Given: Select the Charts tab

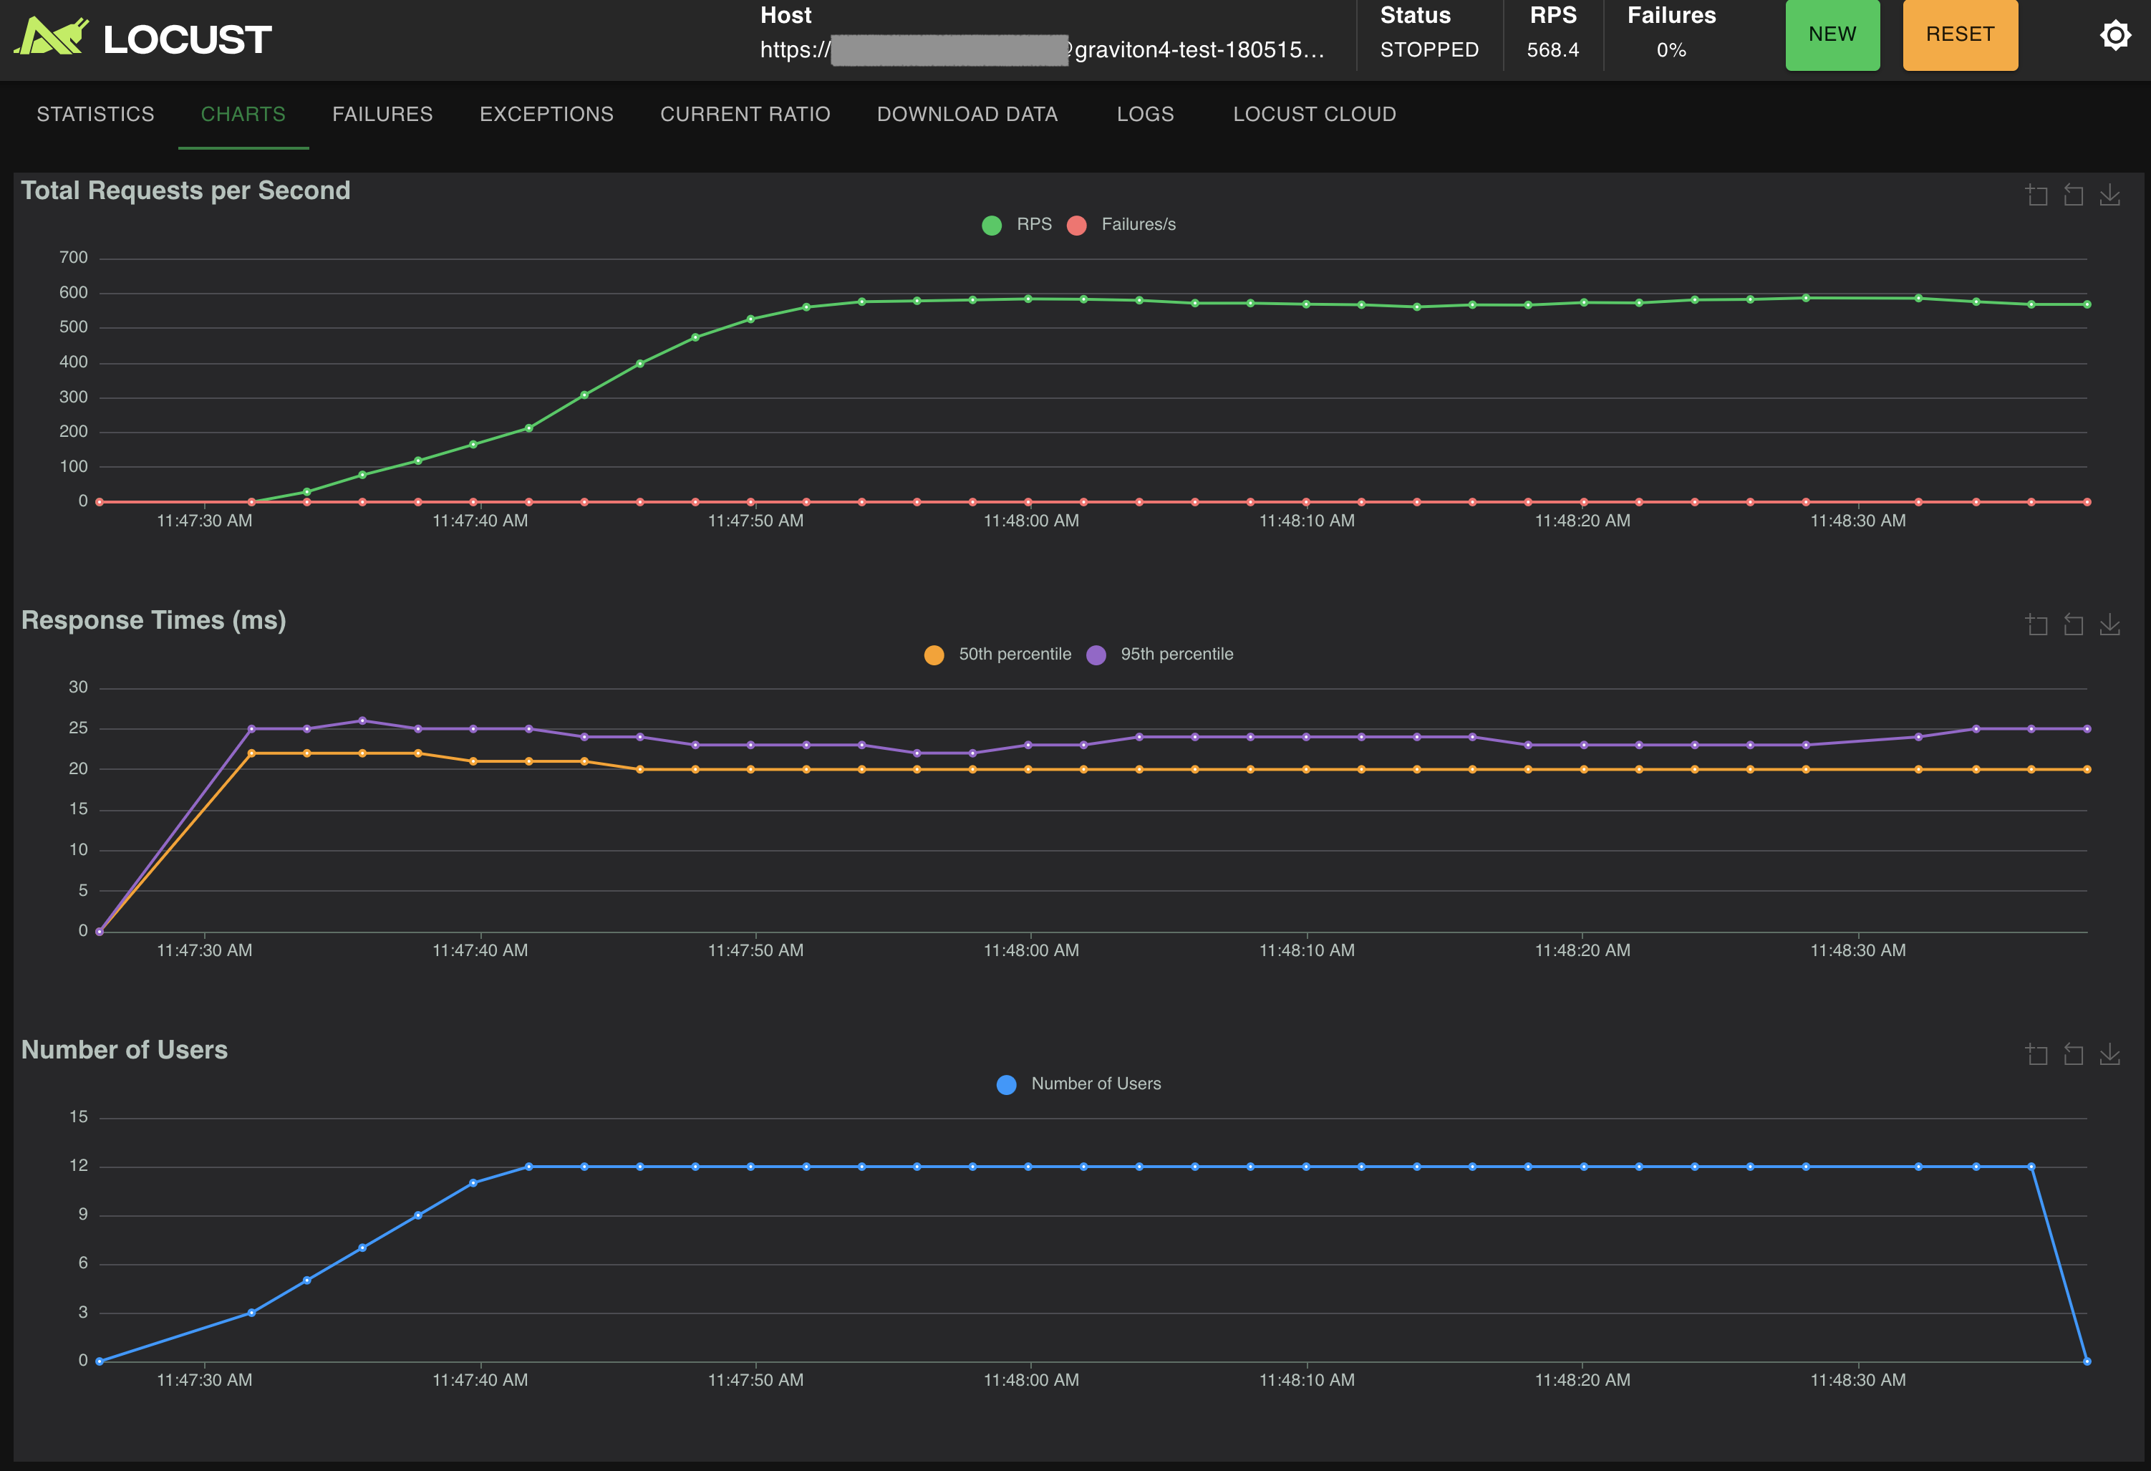Looking at the screenshot, I should 243,114.
